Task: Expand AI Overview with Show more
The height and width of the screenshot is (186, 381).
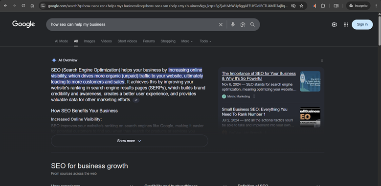Action: tap(130, 141)
